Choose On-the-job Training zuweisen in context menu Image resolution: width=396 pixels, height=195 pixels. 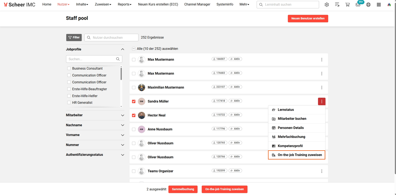click(297, 155)
